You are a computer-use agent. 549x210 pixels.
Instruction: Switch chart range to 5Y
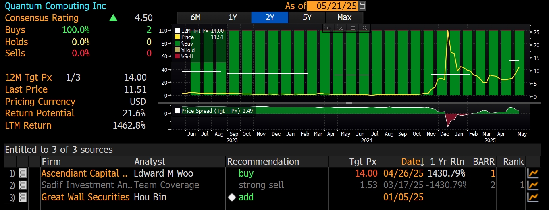[x=307, y=17]
